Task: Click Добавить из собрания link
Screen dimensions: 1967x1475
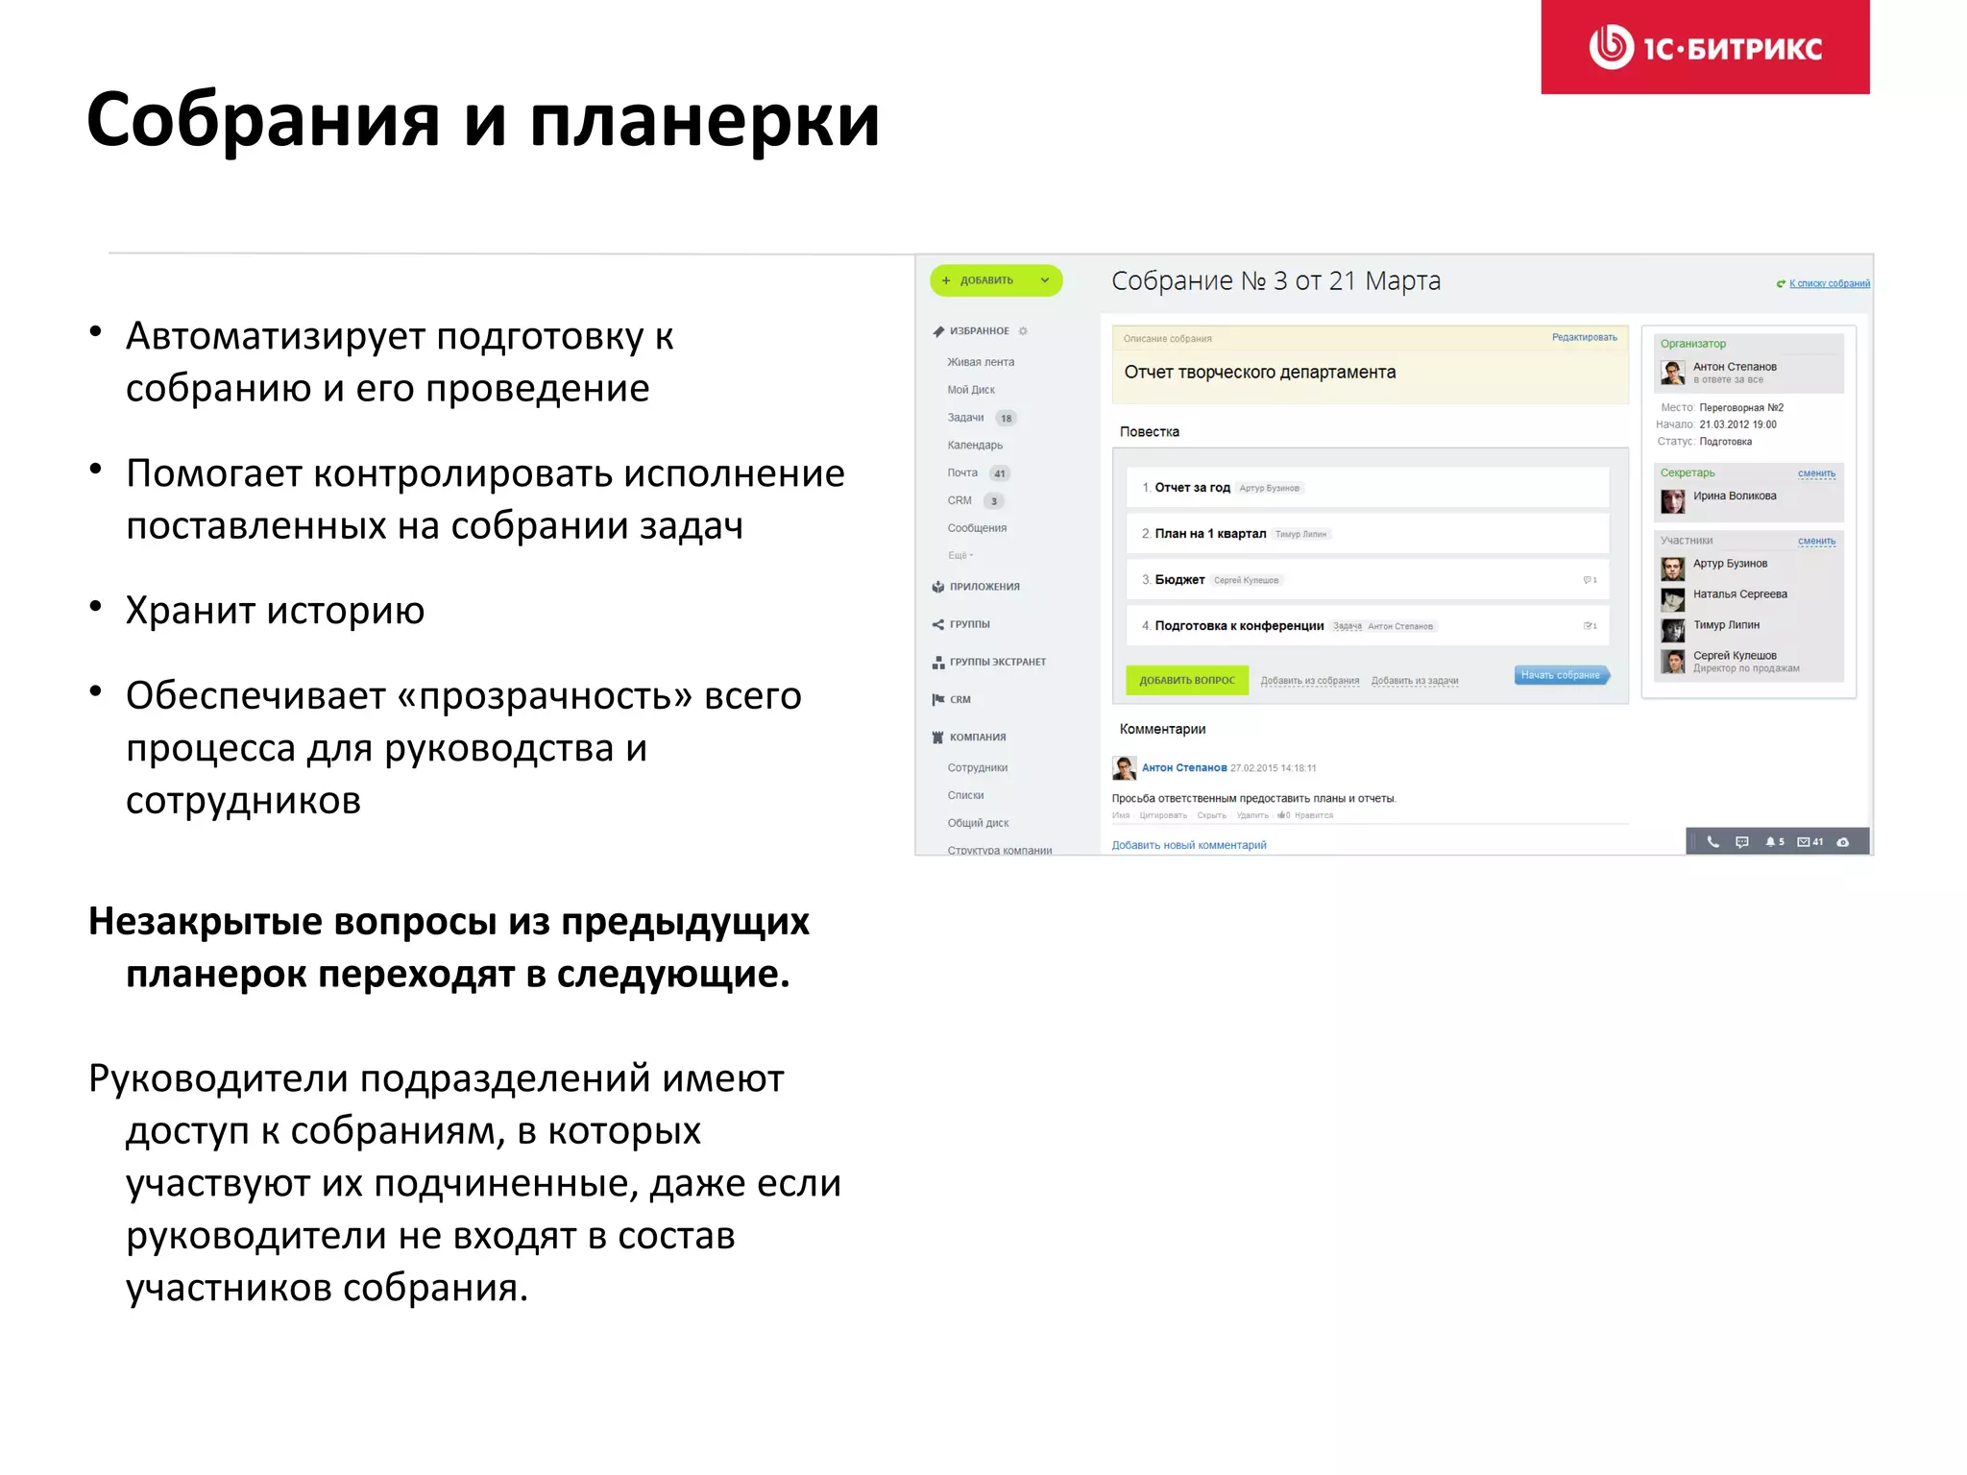Action: click(x=1309, y=681)
